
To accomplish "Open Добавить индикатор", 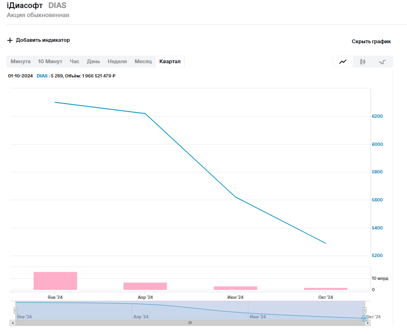I will click(x=43, y=40).
